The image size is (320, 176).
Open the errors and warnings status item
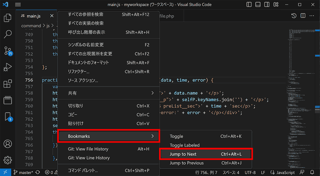click(52, 173)
